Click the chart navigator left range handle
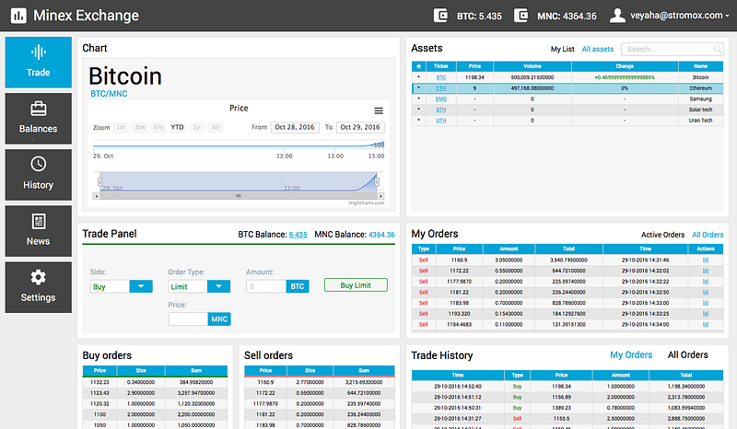This screenshot has height=429, width=737. pyautogui.click(x=99, y=181)
